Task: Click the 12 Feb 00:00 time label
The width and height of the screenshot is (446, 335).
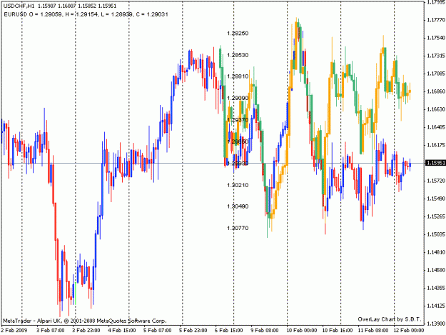Action: (409, 331)
